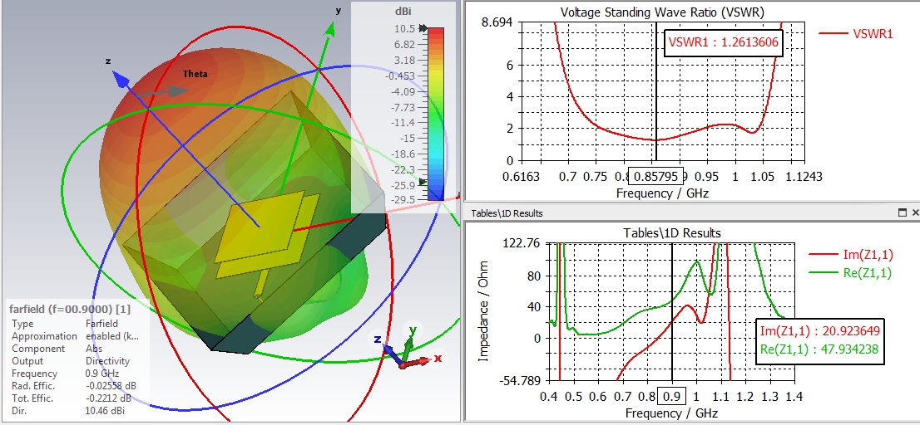Click the Approximation enabled value
Screen dimensions: 920x425
coord(112,336)
